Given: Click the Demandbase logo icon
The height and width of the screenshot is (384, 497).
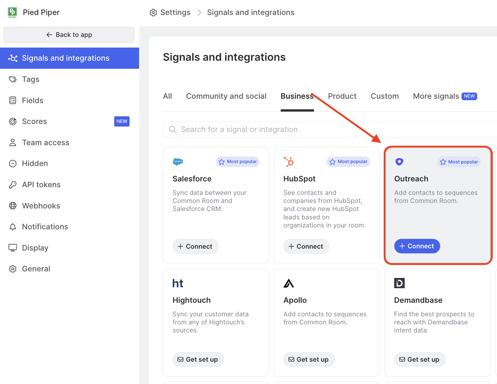Looking at the screenshot, I should 399,283.
